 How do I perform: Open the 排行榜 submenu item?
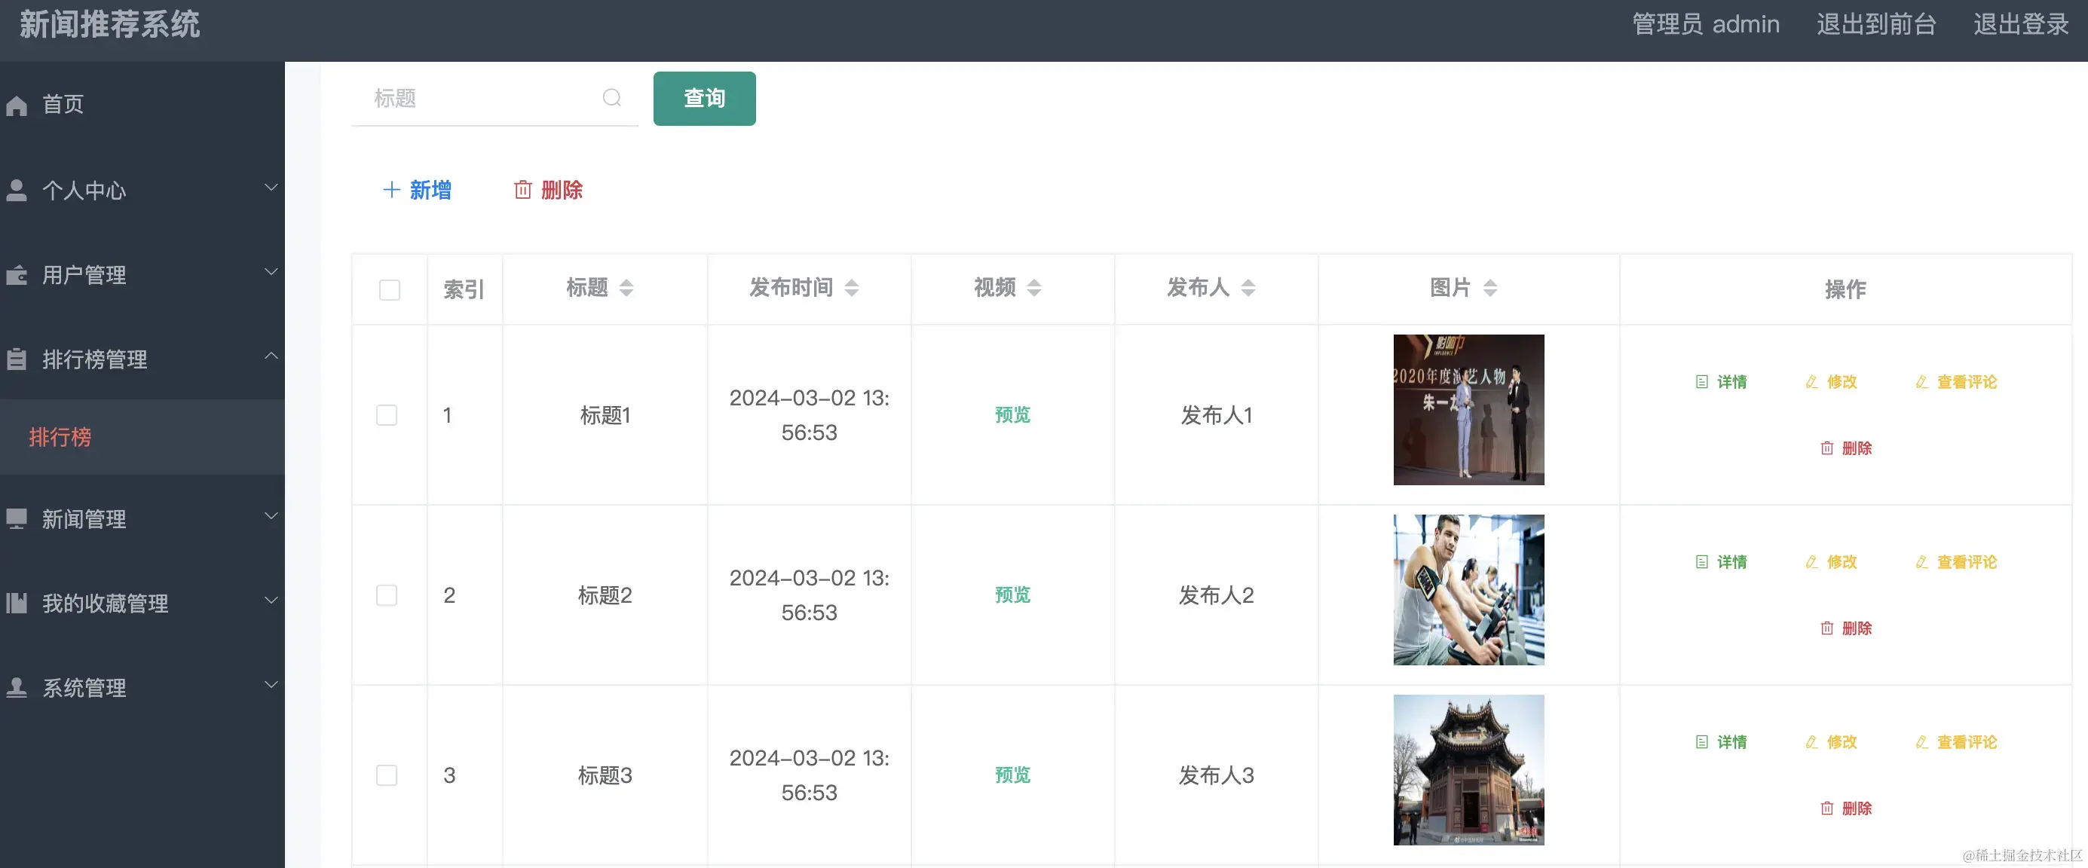click(x=60, y=437)
